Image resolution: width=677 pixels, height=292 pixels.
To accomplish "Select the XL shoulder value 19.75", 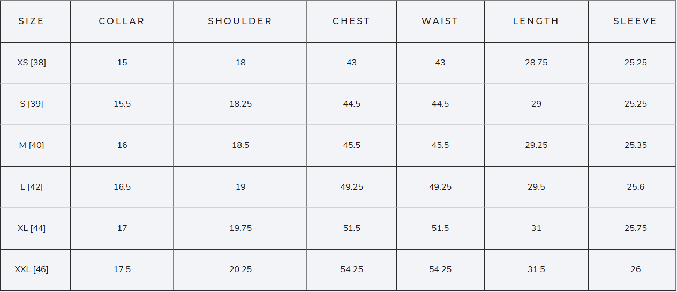I will point(240,228).
